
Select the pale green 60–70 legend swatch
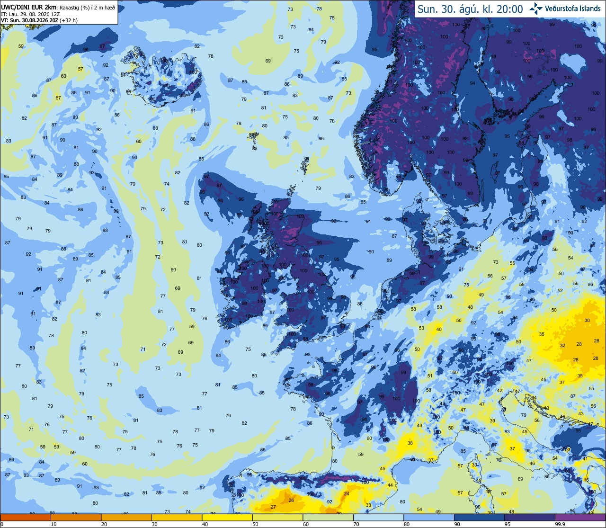click(x=328, y=518)
